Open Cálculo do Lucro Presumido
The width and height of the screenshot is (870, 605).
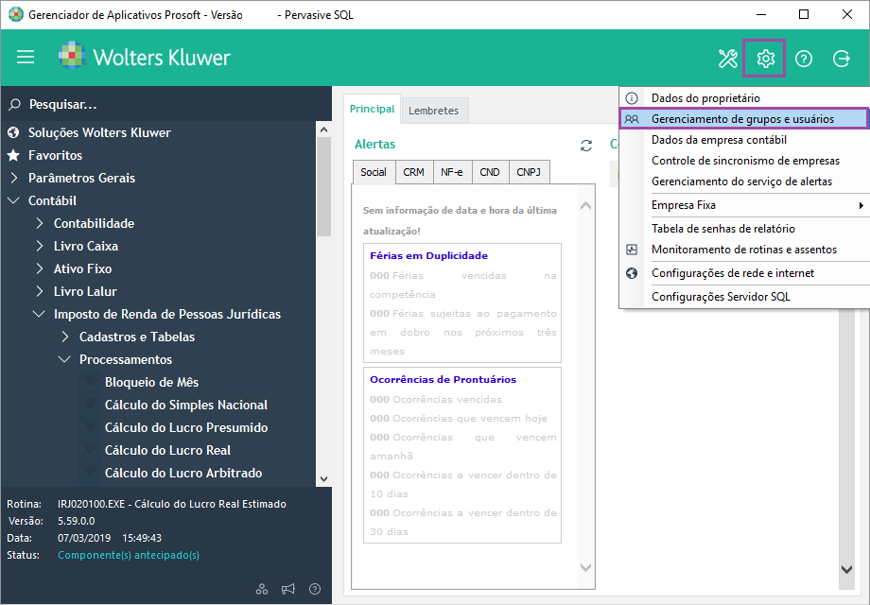click(x=186, y=427)
